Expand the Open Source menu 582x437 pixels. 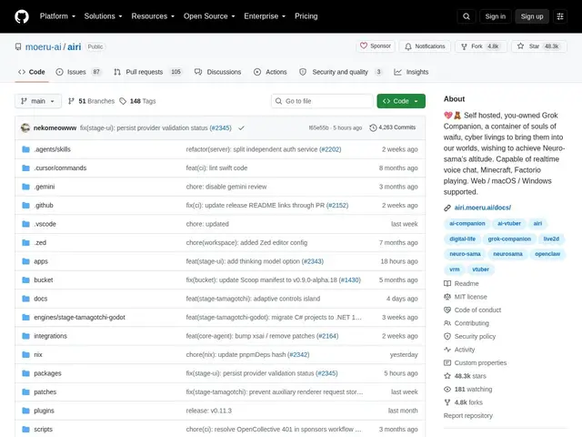[x=209, y=16]
